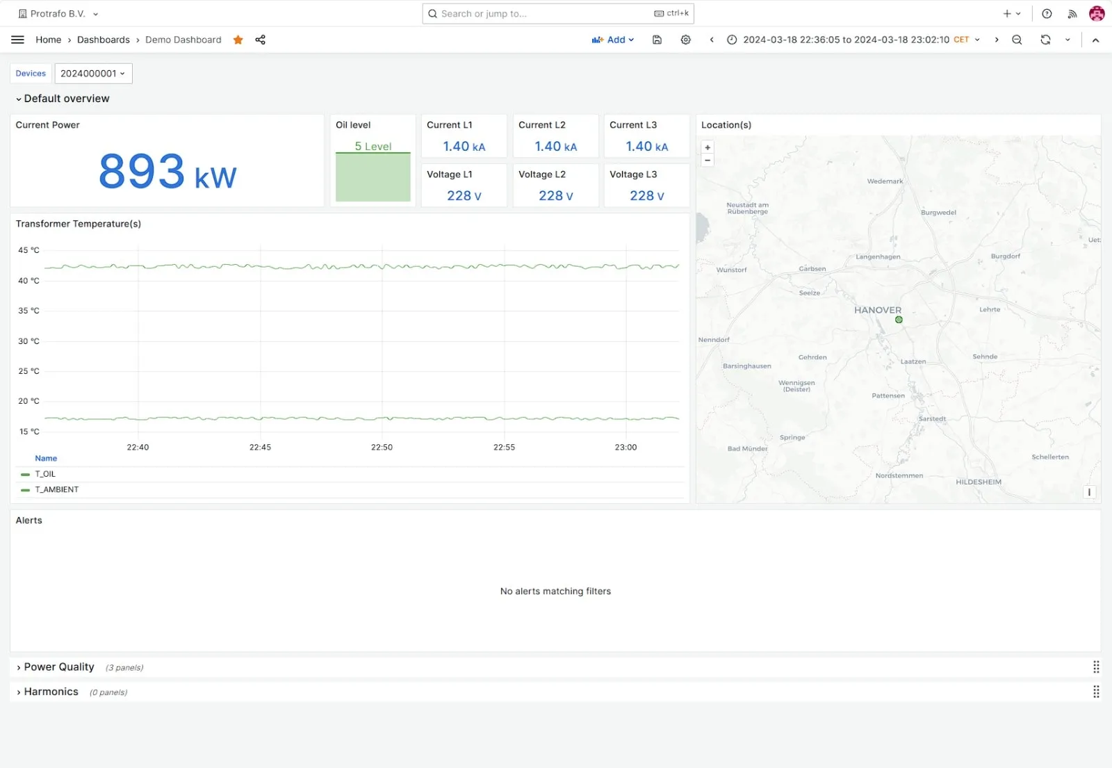Screen dimensions: 1112x768
Task: Open the Protrafo B.V. organization switcher
Action: pyautogui.click(x=58, y=13)
